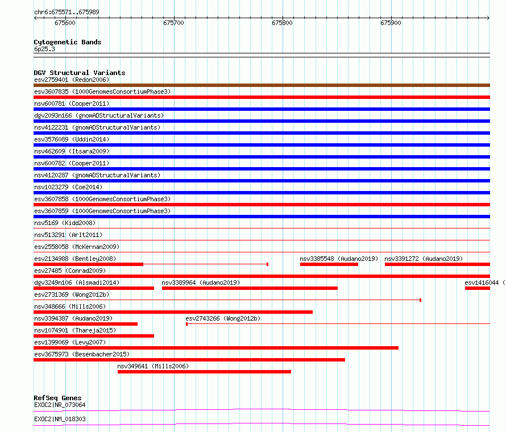The height and width of the screenshot is (432, 506).
Task: Open nsv3385548 (Audano2019) variant label
Action: click(x=339, y=259)
